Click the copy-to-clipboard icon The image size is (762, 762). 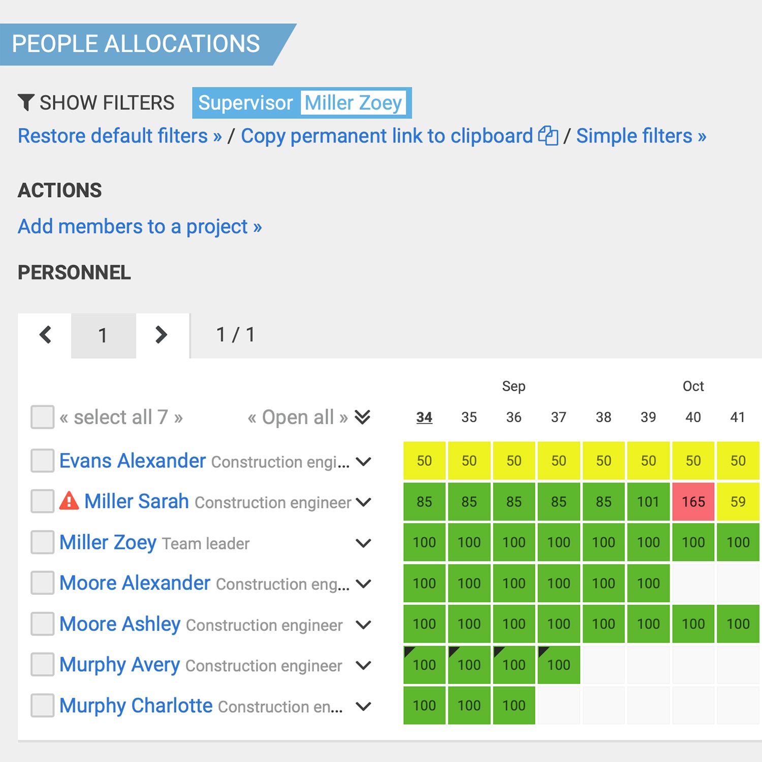[x=548, y=136]
